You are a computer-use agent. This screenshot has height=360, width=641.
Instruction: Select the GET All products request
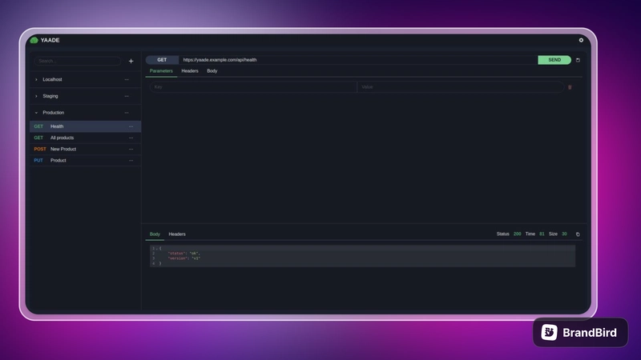pyautogui.click(x=86, y=138)
